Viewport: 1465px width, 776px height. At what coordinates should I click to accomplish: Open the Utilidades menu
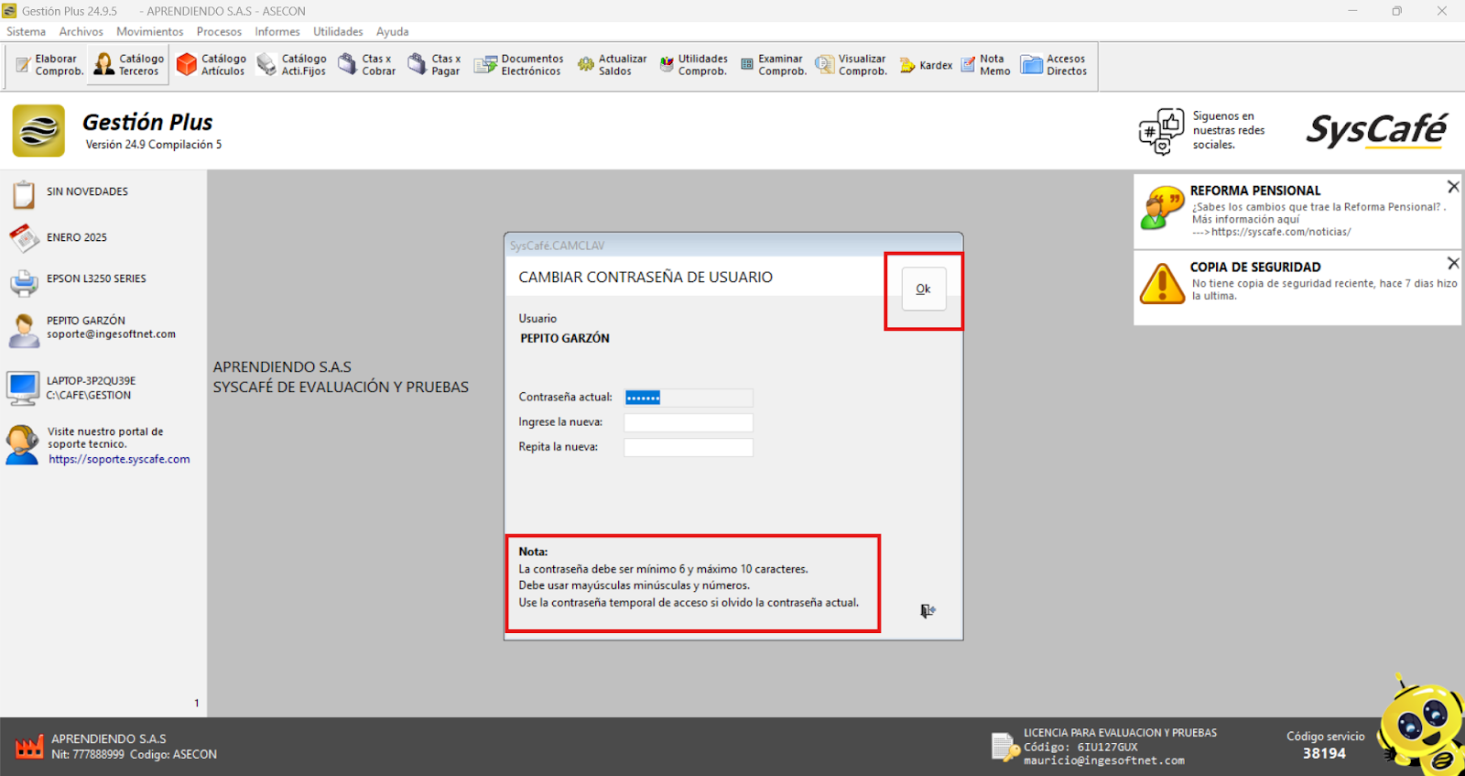(x=338, y=32)
